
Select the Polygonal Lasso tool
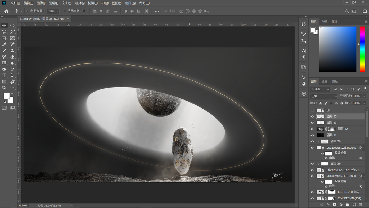pyautogui.click(x=4, y=32)
